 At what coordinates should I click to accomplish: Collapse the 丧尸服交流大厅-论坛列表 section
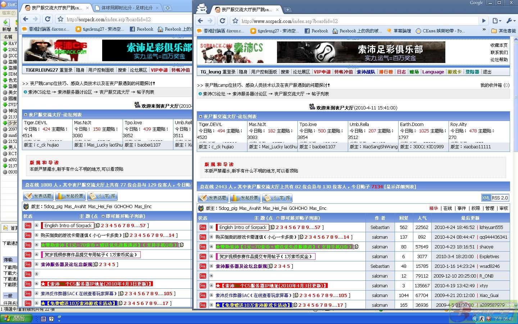pos(201,116)
